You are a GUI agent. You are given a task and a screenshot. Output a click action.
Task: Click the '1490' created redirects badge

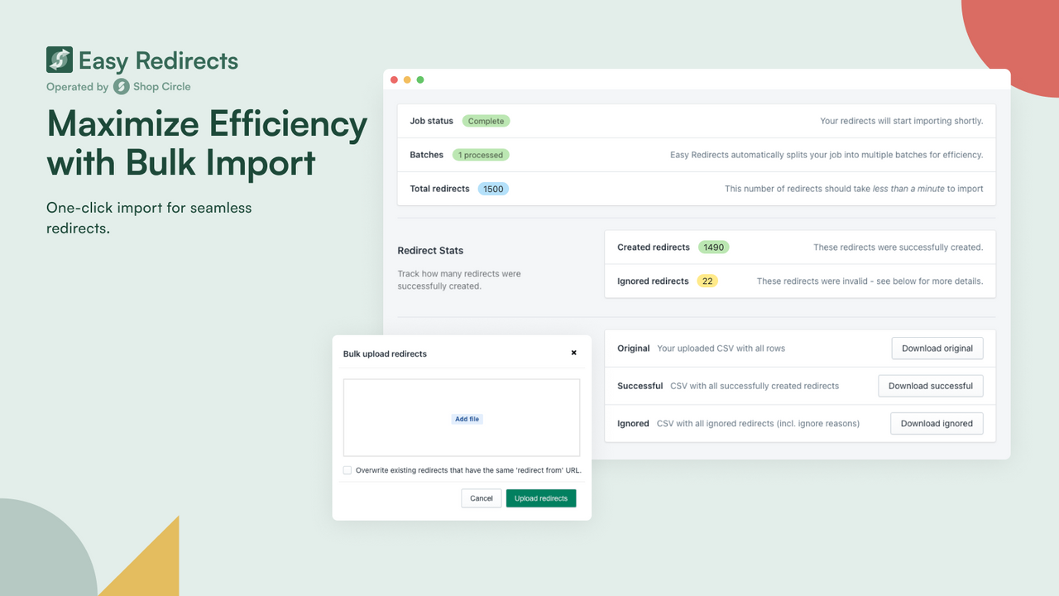point(713,247)
